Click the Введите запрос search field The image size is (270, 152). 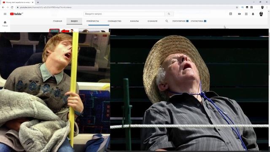tap(124, 14)
